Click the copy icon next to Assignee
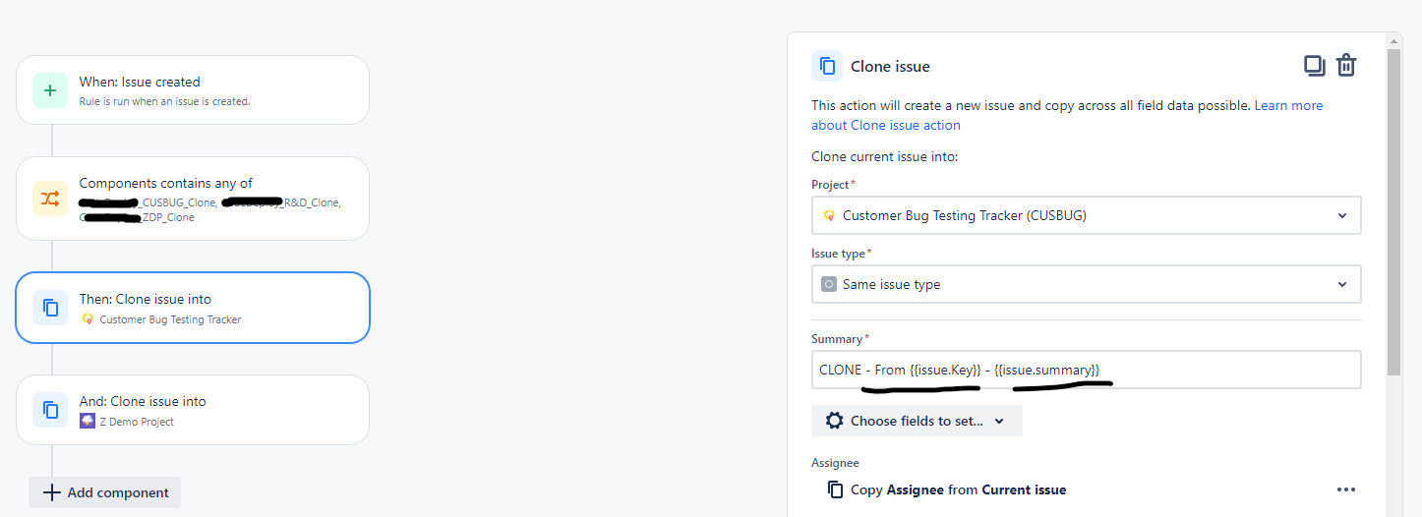Viewport: 1422px width, 517px height. [836, 489]
